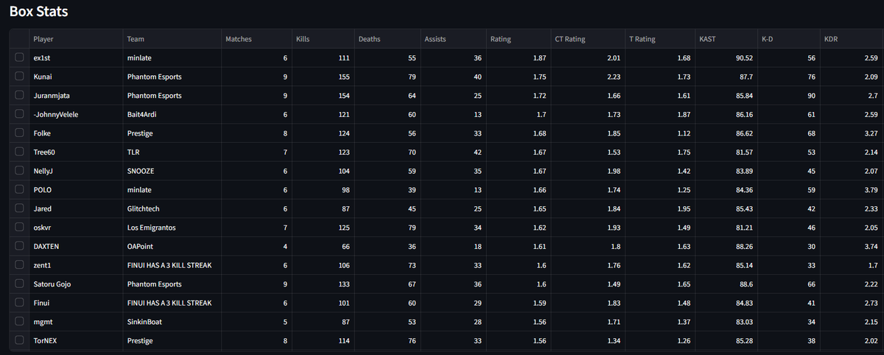
Task: Tick the POLO row checkbox
Action: click(18, 189)
